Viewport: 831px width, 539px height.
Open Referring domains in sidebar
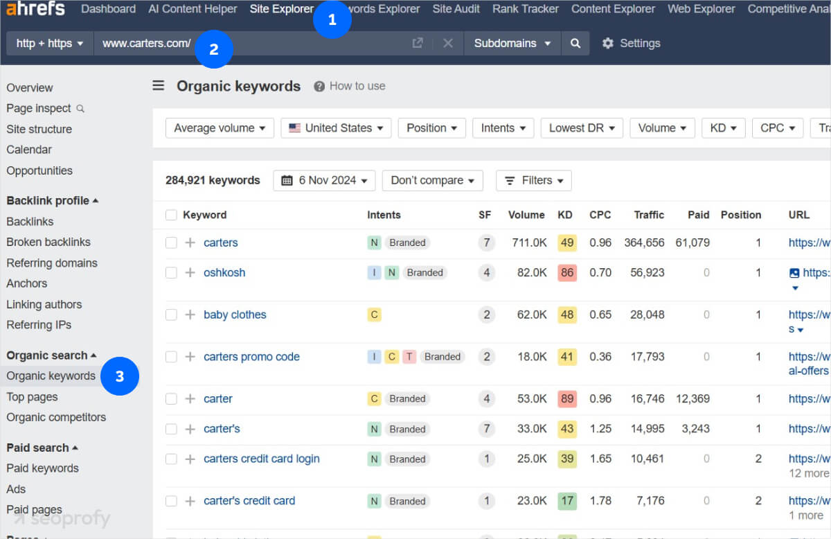click(52, 263)
